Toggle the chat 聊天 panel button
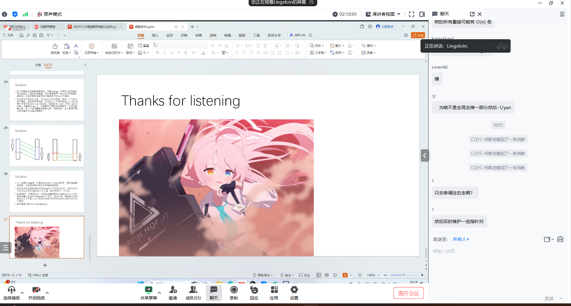Image resolution: width=571 pixels, height=306 pixels. pos(214,293)
